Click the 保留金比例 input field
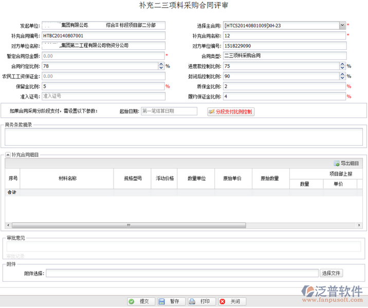This screenshot has height=308, width=368. [x=103, y=86]
